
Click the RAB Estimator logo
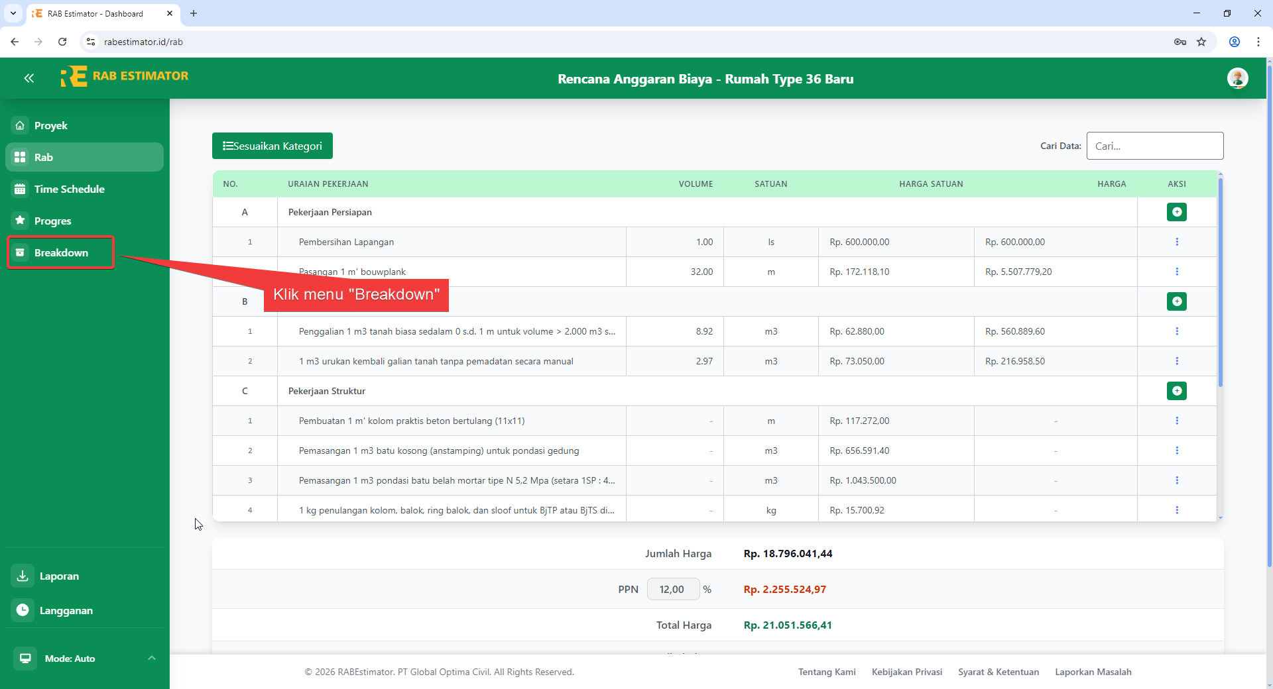tap(125, 76)
